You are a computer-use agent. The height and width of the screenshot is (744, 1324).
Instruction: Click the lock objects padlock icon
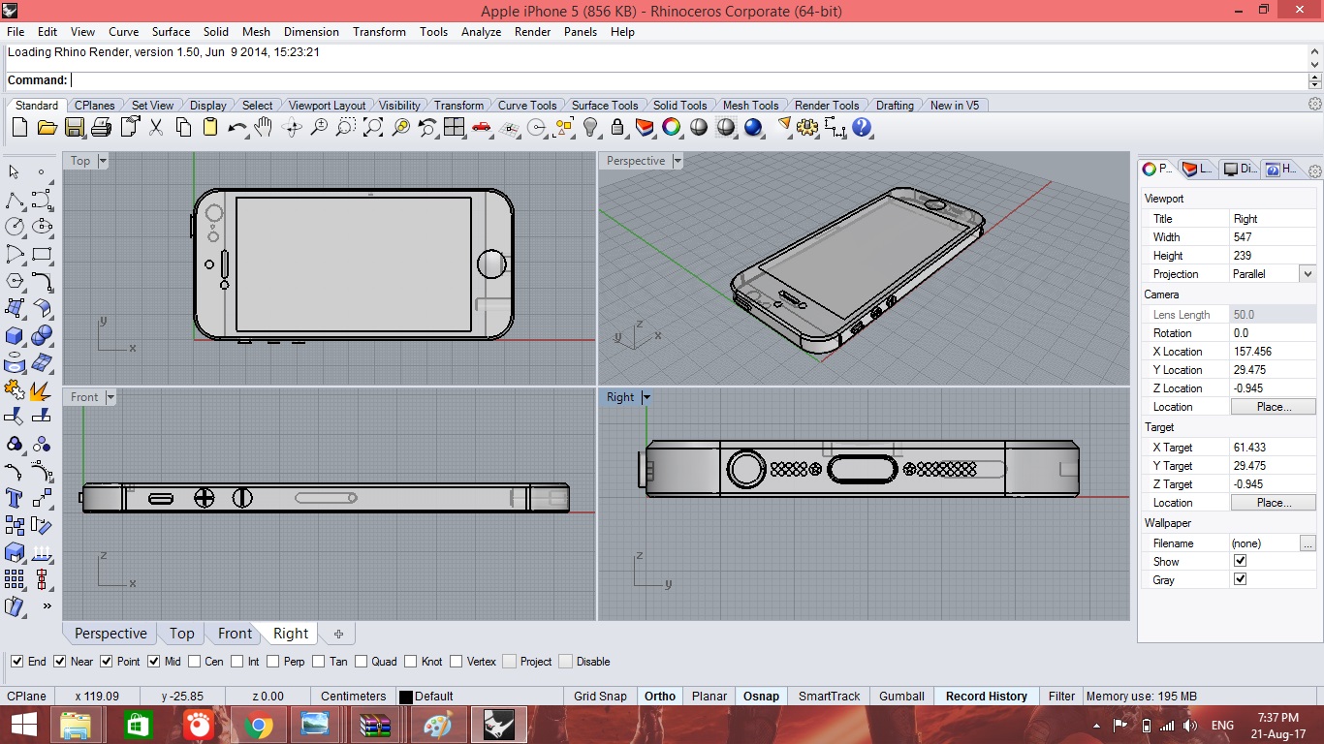click(616, 127)
